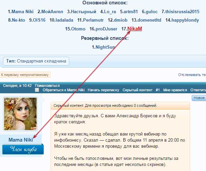Open Perlamutr participant profile

94,20
